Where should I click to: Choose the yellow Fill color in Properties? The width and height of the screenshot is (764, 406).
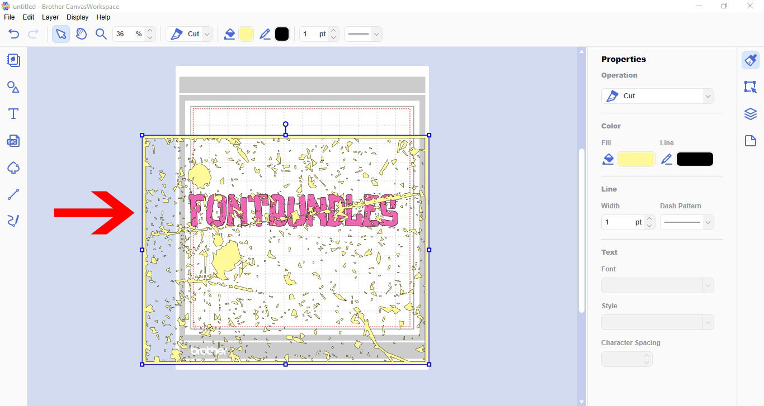(x=636, y=159)
